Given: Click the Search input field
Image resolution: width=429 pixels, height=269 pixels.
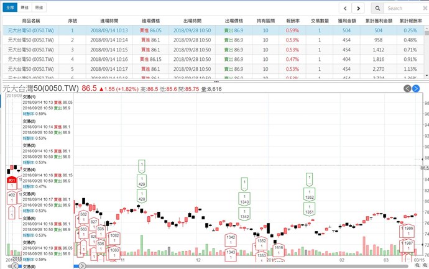Looking at the screenshot, I should pyautogui.click(x=405, y=8).
